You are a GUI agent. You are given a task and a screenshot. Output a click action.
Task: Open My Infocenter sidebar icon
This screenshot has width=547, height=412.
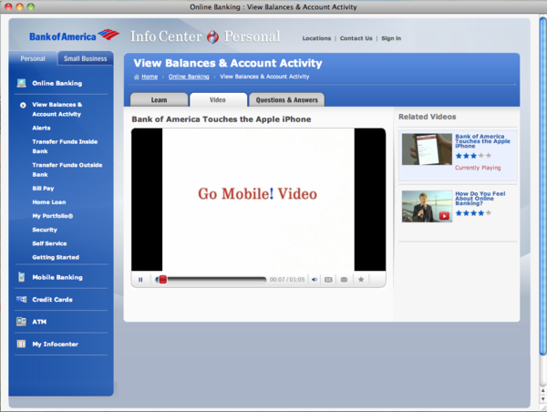(x=21, y=345)
